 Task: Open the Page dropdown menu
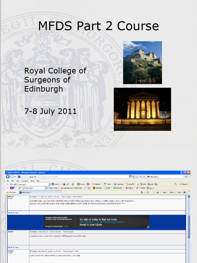(165, 192)
